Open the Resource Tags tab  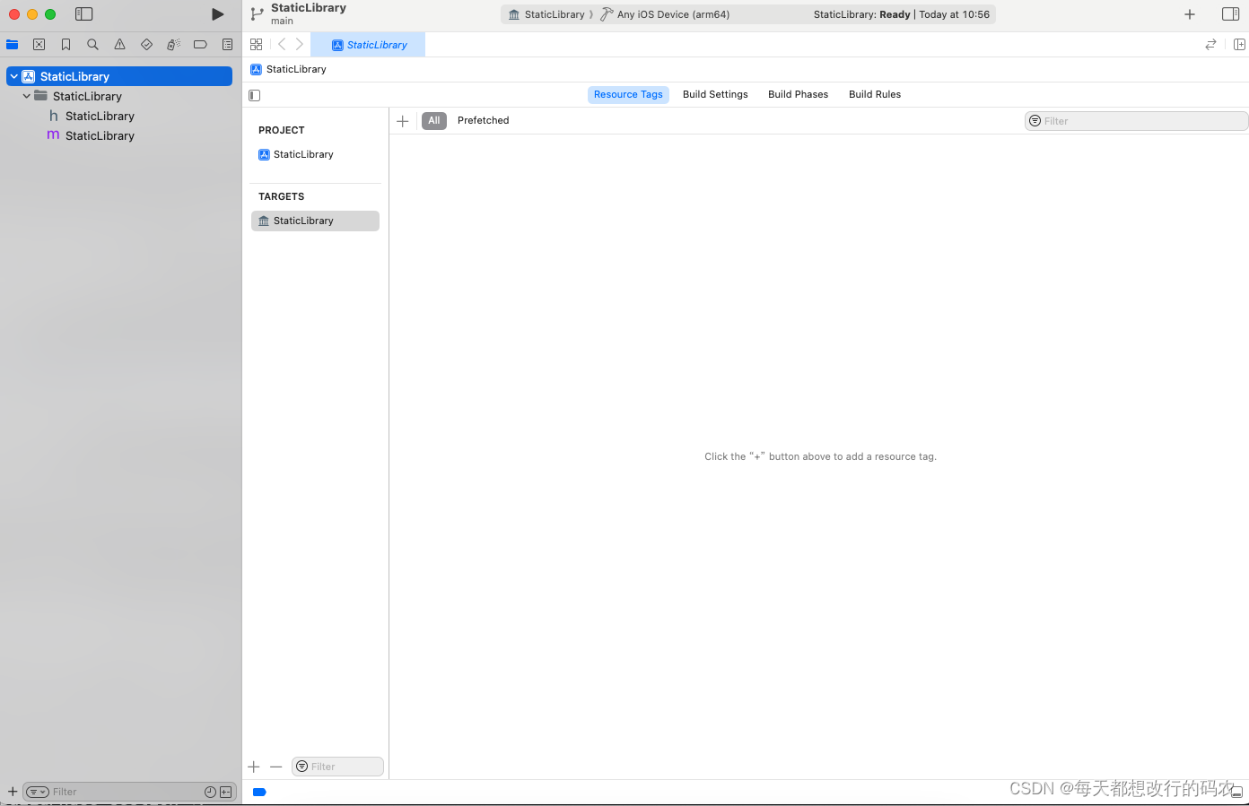(628, 94)
